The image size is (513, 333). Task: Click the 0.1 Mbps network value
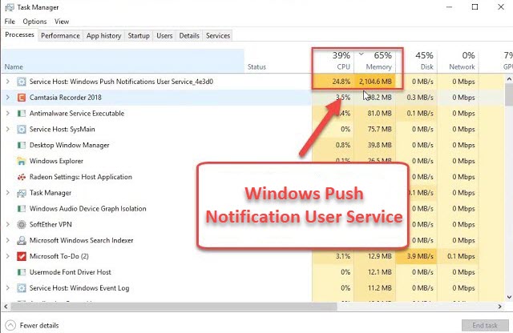pos(461,256)
